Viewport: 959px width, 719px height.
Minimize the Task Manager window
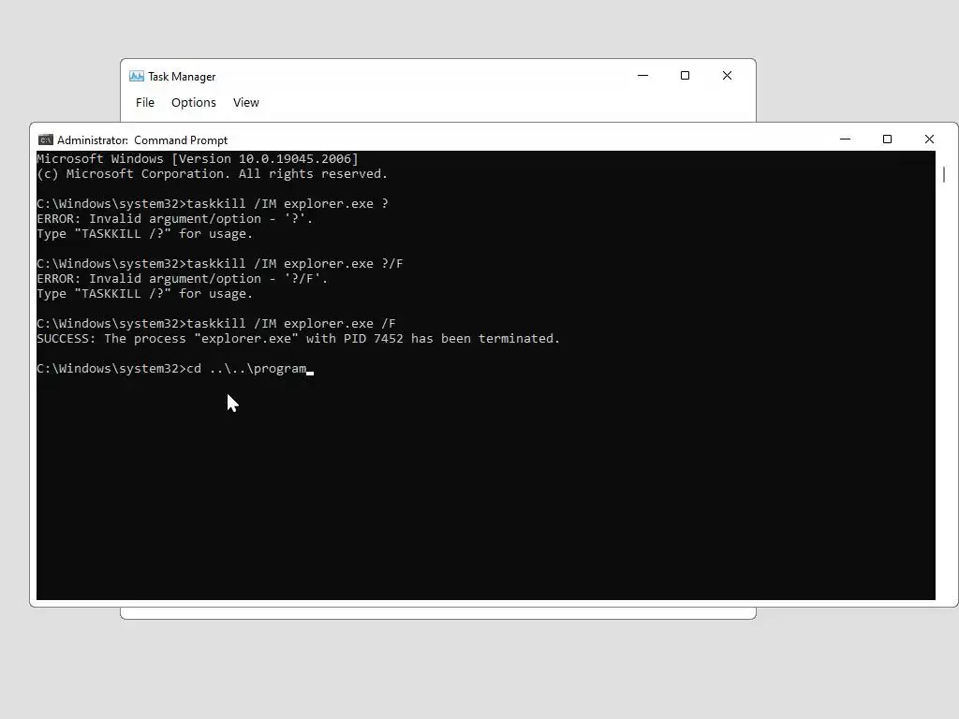(x=642, y=76)
